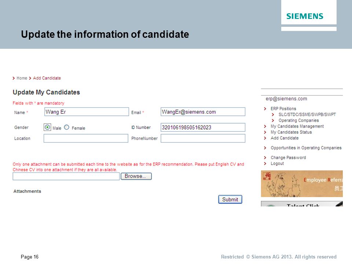Click the Home breadcrumb link
352x264 pixels.
(22, 78)
